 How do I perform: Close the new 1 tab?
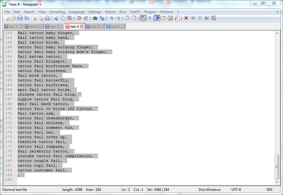(x=20, y=27)
